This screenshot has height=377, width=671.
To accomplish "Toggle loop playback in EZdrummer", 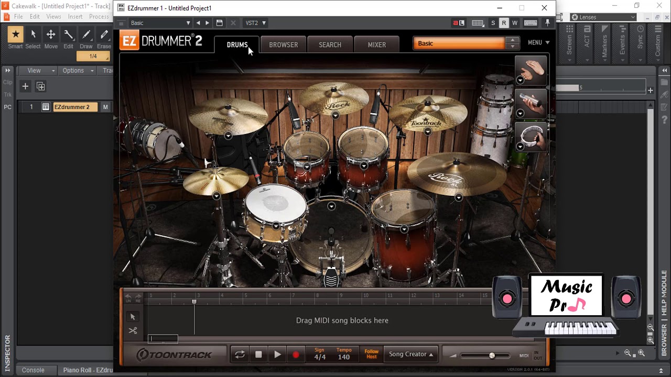I will [240, 354].
